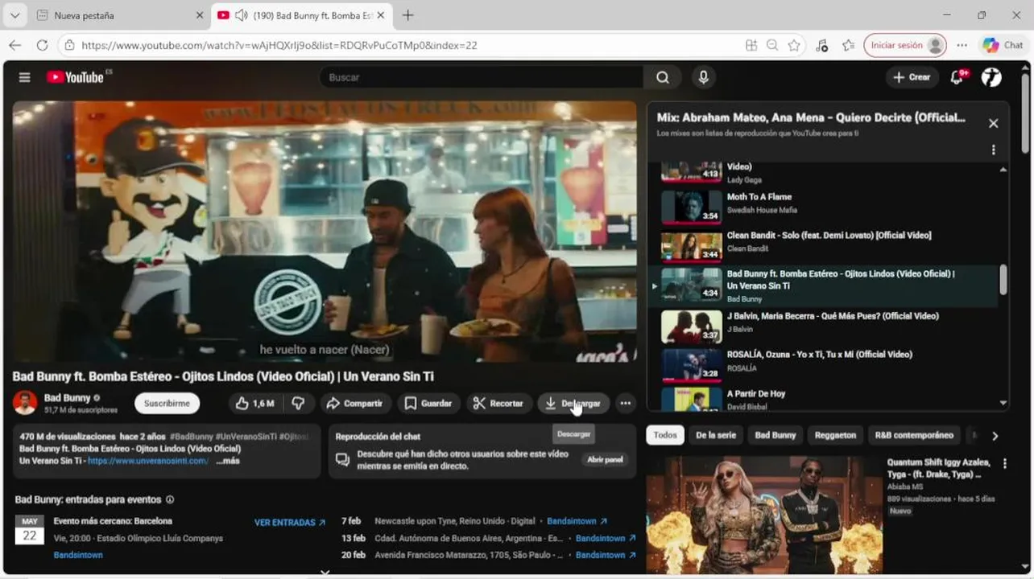
Task: Open a new browser tab
Action: click(407, 15)
